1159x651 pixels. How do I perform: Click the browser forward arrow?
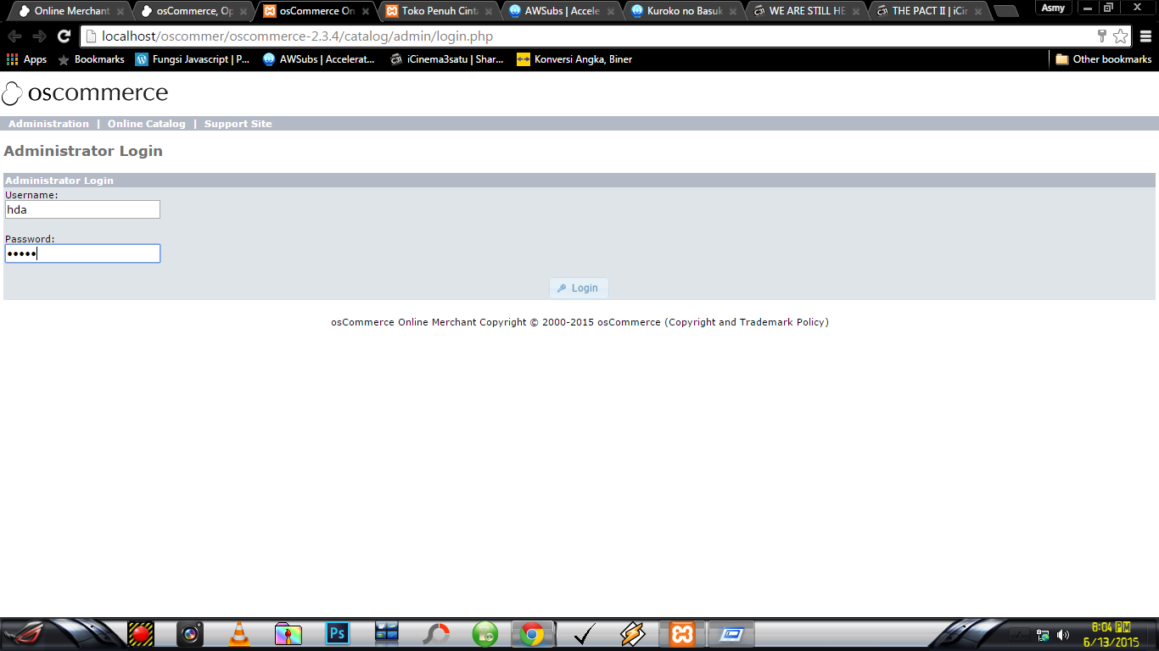[x=39, y=36]
